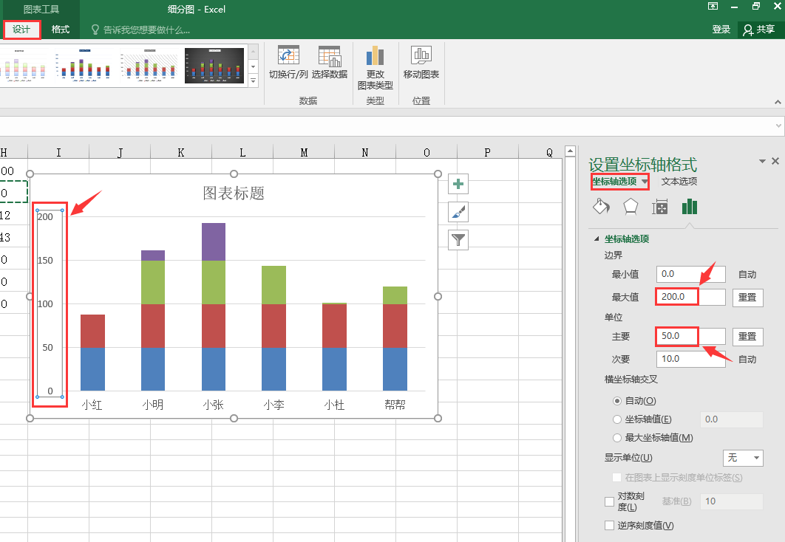Switch to Text Options (文本选项) tab
785x542 pixels.
[679, 182]
